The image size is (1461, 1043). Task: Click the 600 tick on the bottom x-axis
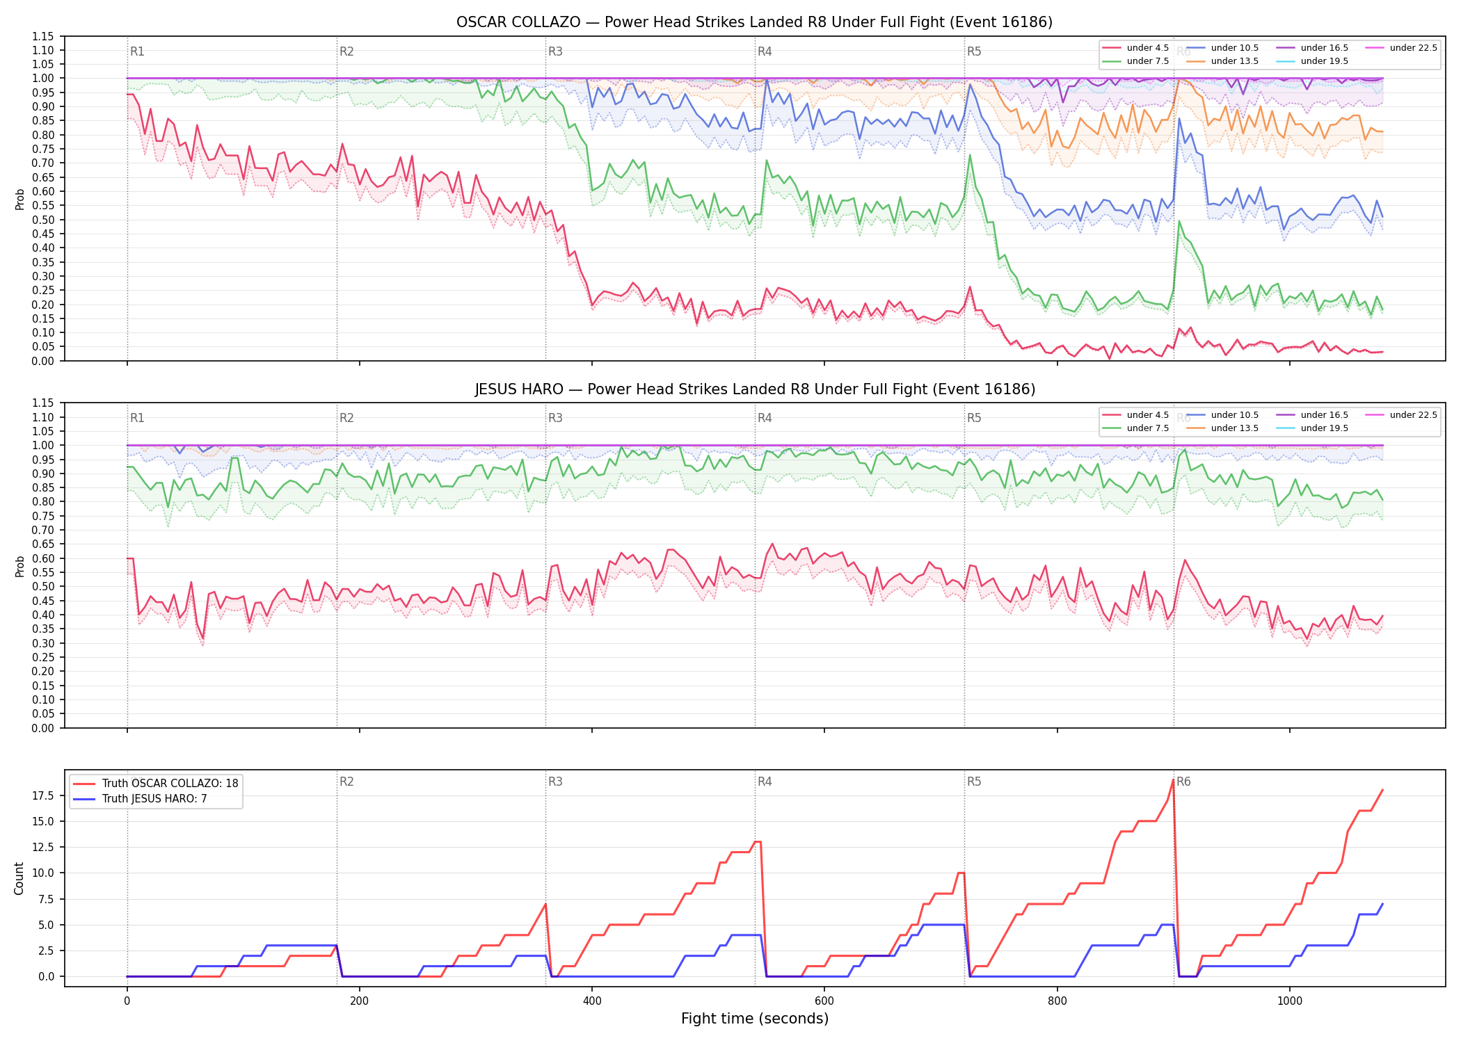[824, 1001]
